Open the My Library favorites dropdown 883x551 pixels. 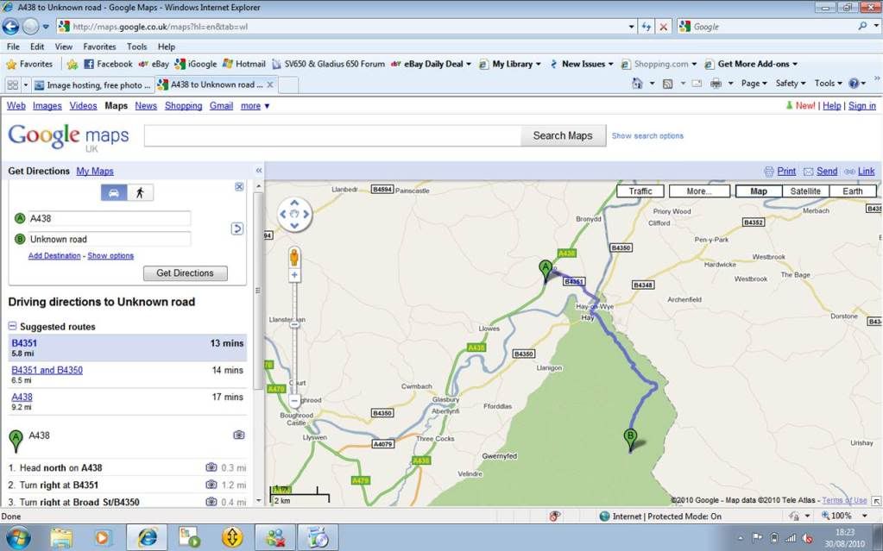point(509,64)
